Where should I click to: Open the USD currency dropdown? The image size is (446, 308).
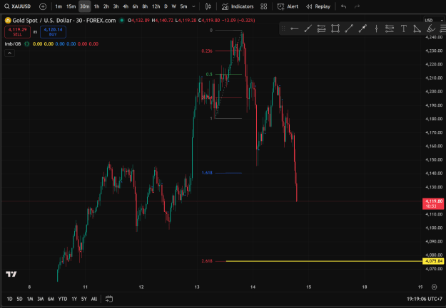tap(434, 21)
